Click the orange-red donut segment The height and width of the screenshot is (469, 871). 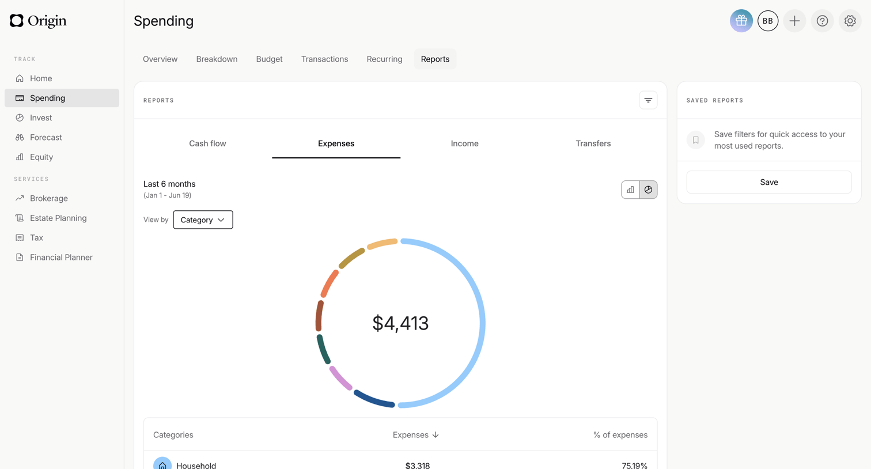329,283
